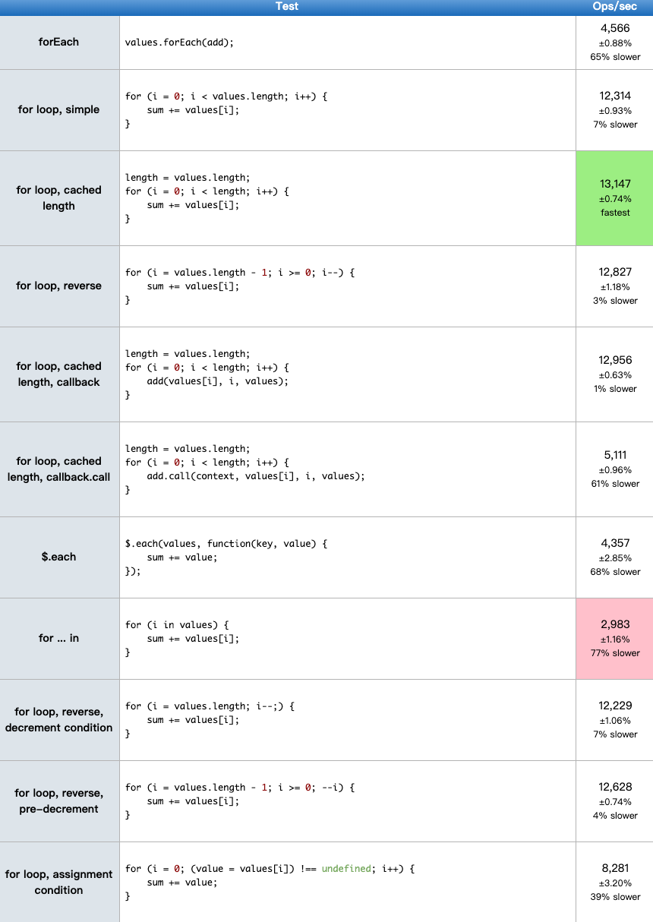Click the 4,566 ops/sec result cell
The height and width of the screenshot is (922, 653).
click(x=614, y=42)
